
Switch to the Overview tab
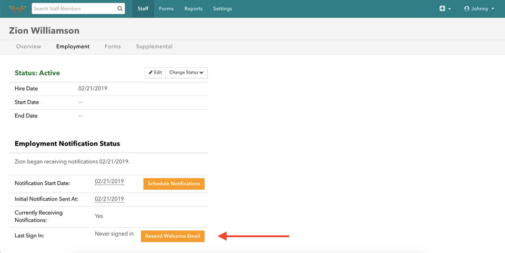tap(28, 47)
